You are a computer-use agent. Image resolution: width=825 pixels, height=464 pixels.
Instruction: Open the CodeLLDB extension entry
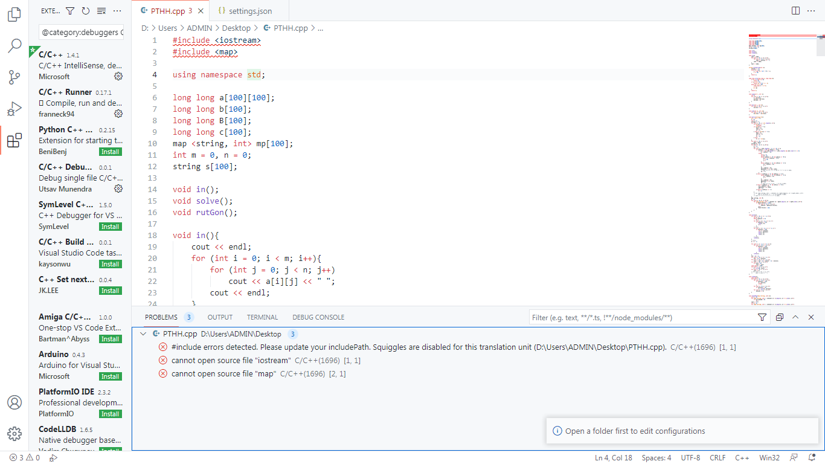[80, 437]
